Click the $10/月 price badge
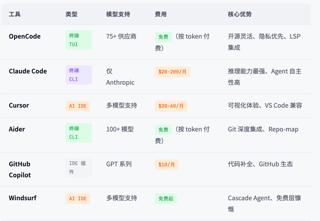The height and width of the screenshot is (221, 320). pos(167,164)
